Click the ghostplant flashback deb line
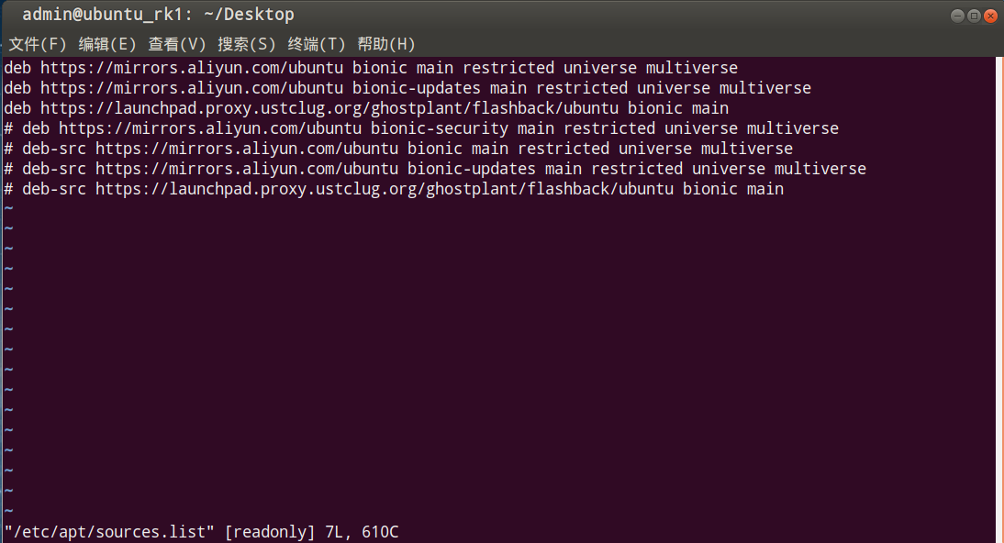The height and width of the screenshot is (543, 1004). 366,108
